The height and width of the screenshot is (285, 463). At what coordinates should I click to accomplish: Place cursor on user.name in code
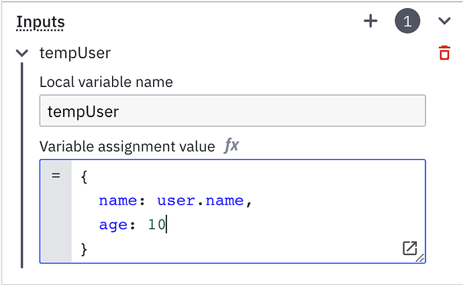click(x=201, y=201)
